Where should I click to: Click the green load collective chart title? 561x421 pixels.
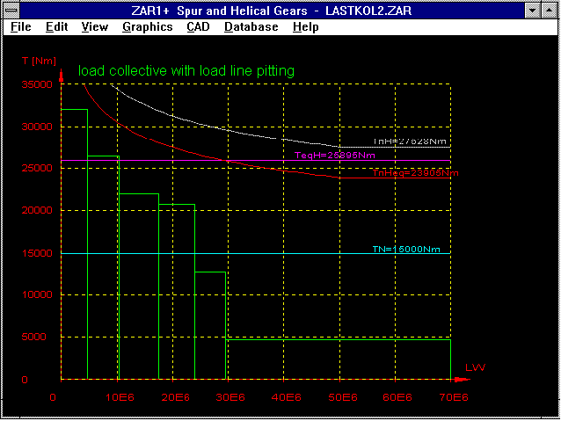pos(186,70)
